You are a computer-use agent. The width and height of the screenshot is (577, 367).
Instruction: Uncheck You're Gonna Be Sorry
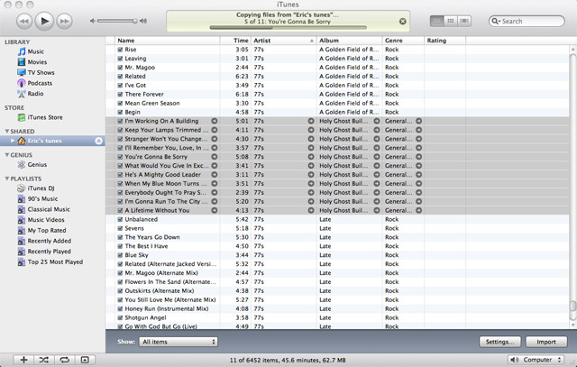tap(120, 157)
